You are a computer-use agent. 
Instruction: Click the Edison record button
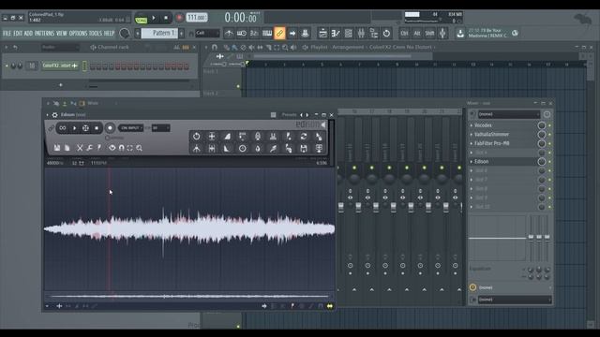[110, 128]
